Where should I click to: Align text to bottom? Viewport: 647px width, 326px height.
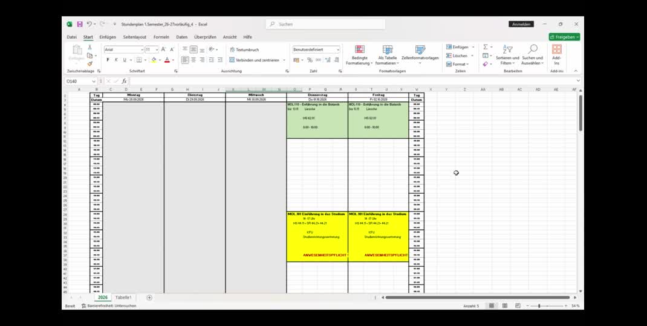pos(202,50)
